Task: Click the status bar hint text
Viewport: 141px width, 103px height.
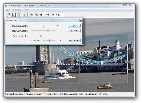Action: (x=57, y=94)
